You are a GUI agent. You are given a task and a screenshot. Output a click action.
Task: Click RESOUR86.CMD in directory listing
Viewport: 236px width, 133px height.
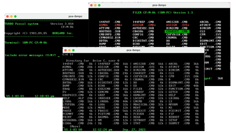click(x=73, y=120)
